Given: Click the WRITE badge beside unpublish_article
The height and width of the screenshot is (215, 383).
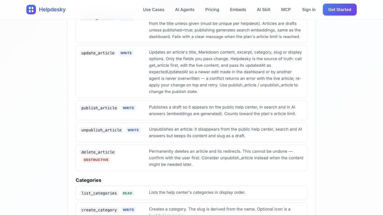Looking at the screenshot, I should pos(133,130).
